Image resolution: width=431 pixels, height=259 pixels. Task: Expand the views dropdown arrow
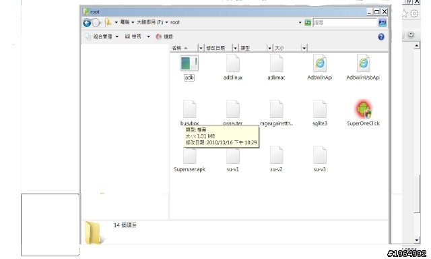pyautogui.click(x=148, y=36)
